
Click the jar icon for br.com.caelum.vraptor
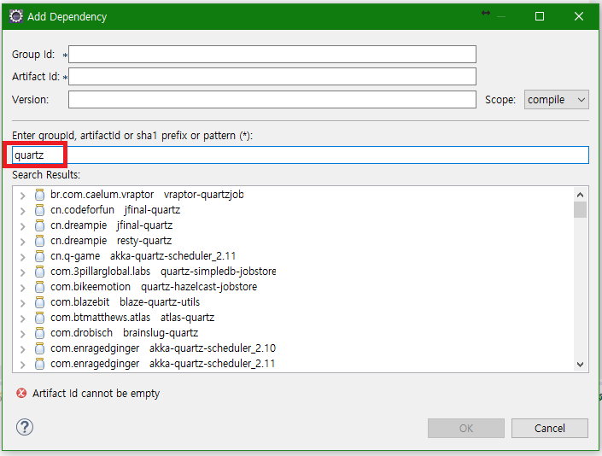click(39, 195)
